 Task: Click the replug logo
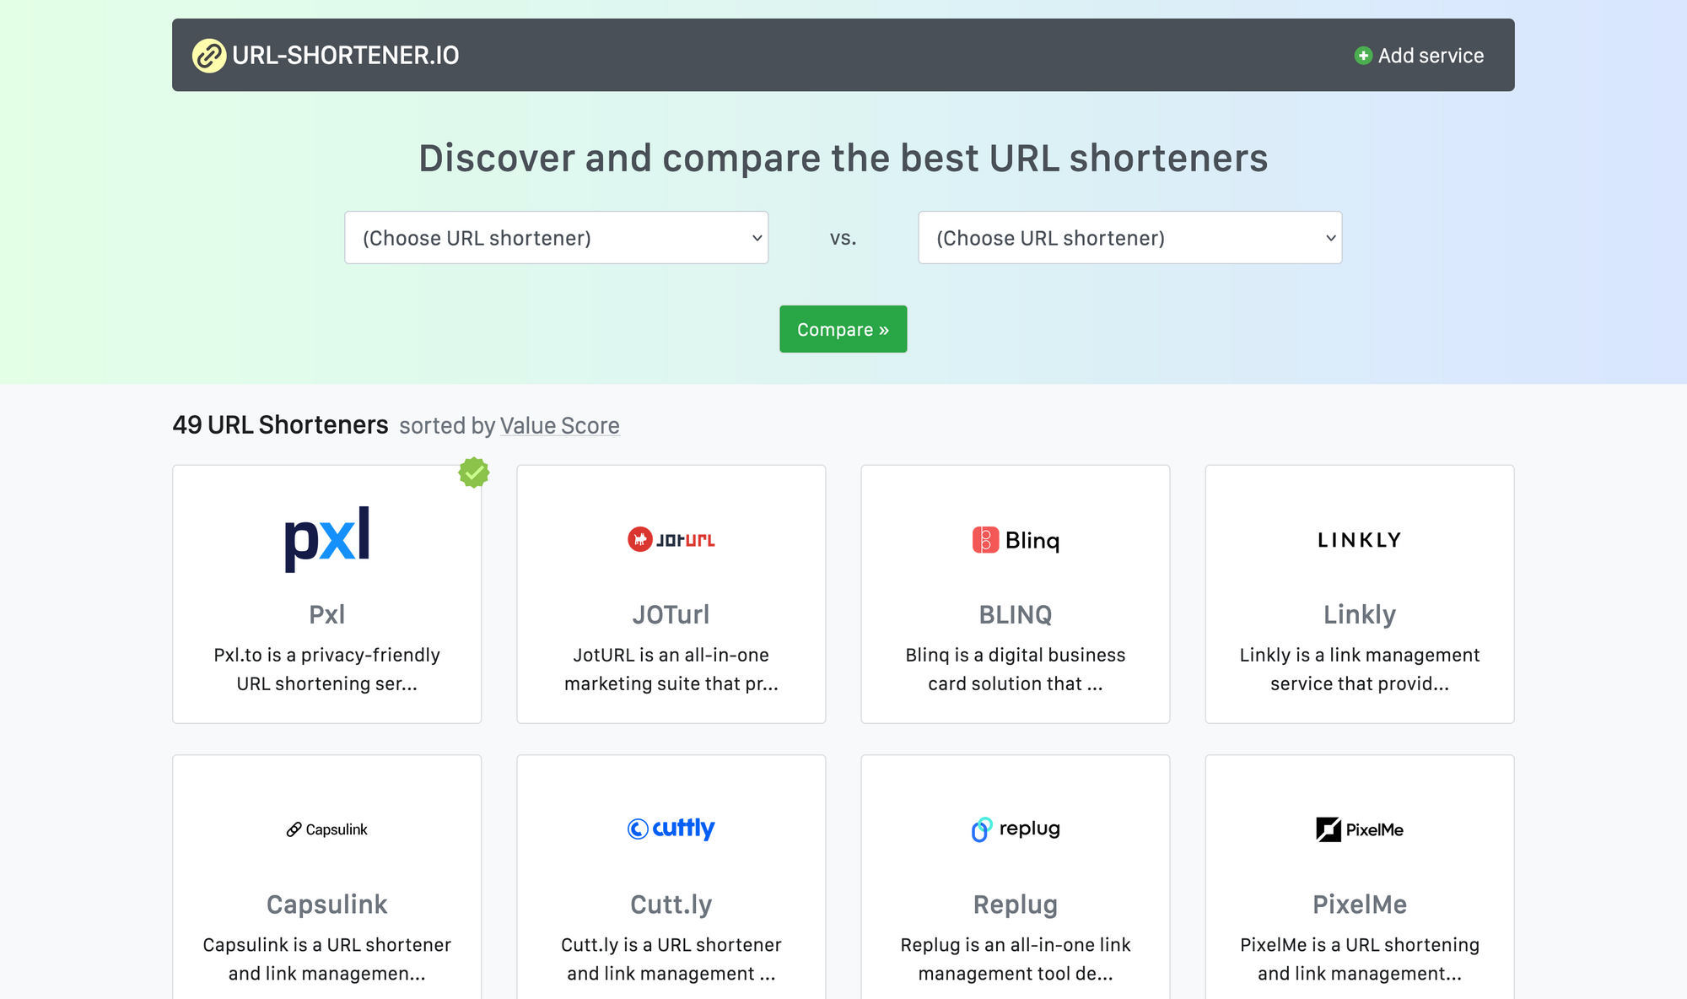click(1016, 829)
